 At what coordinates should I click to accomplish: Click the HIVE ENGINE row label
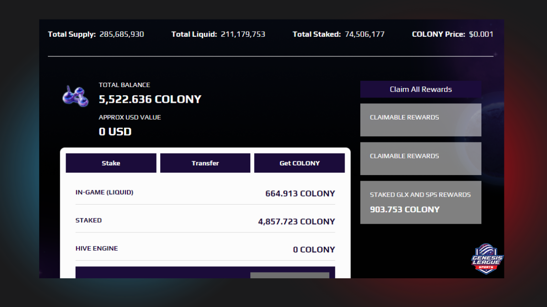pyautogui.click(x=97, y=249)
